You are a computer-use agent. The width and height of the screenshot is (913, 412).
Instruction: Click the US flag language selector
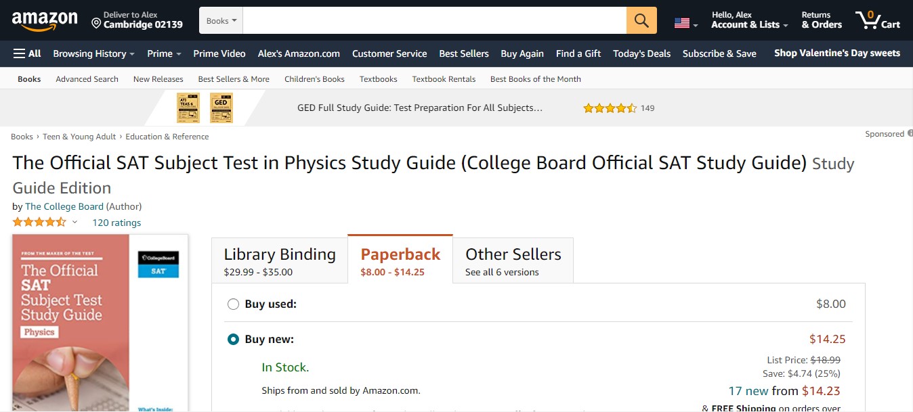tap(686, 23)
